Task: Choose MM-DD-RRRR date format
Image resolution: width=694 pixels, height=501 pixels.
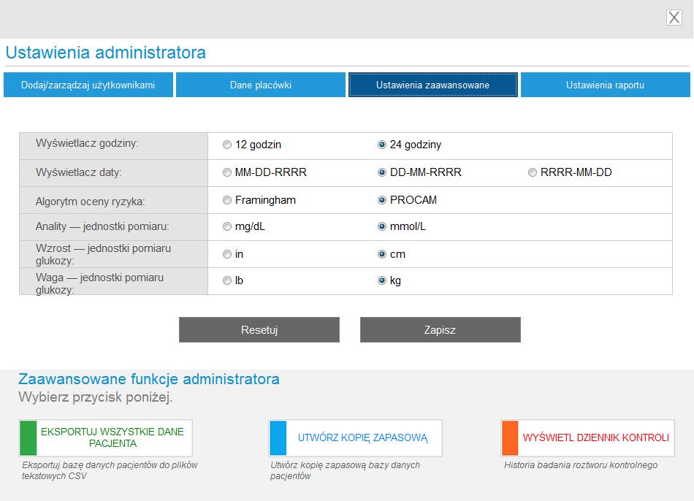Action: [x=227, y=172]
